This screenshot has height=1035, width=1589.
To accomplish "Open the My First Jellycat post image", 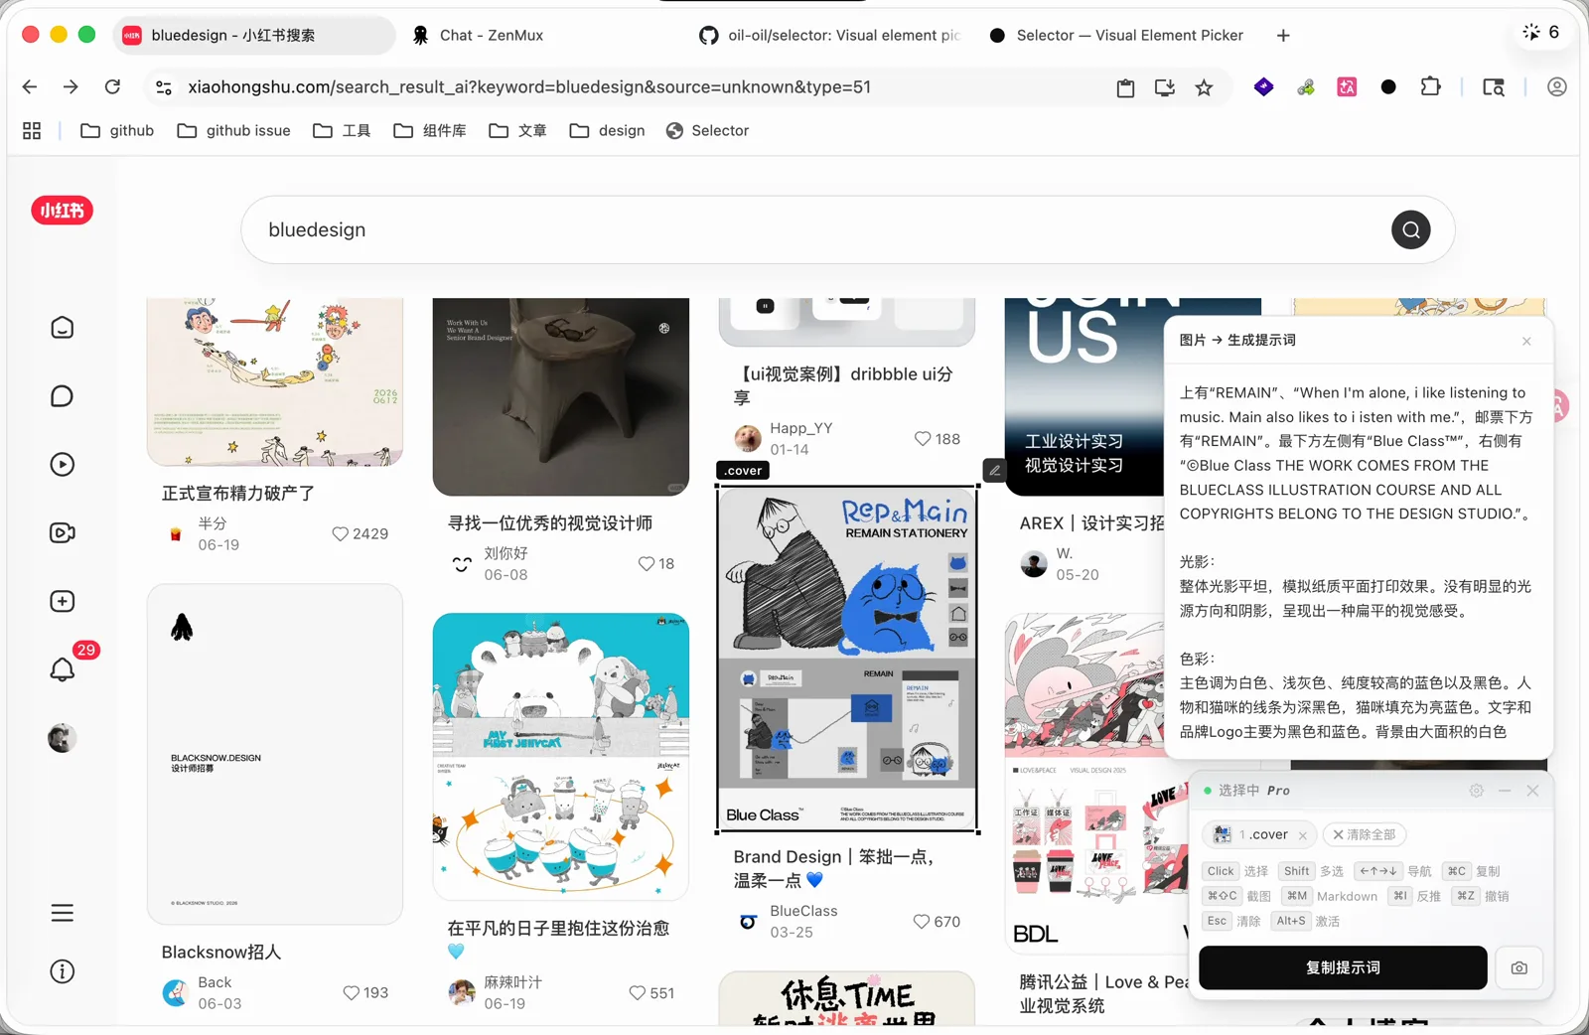I will coord(560,756).
